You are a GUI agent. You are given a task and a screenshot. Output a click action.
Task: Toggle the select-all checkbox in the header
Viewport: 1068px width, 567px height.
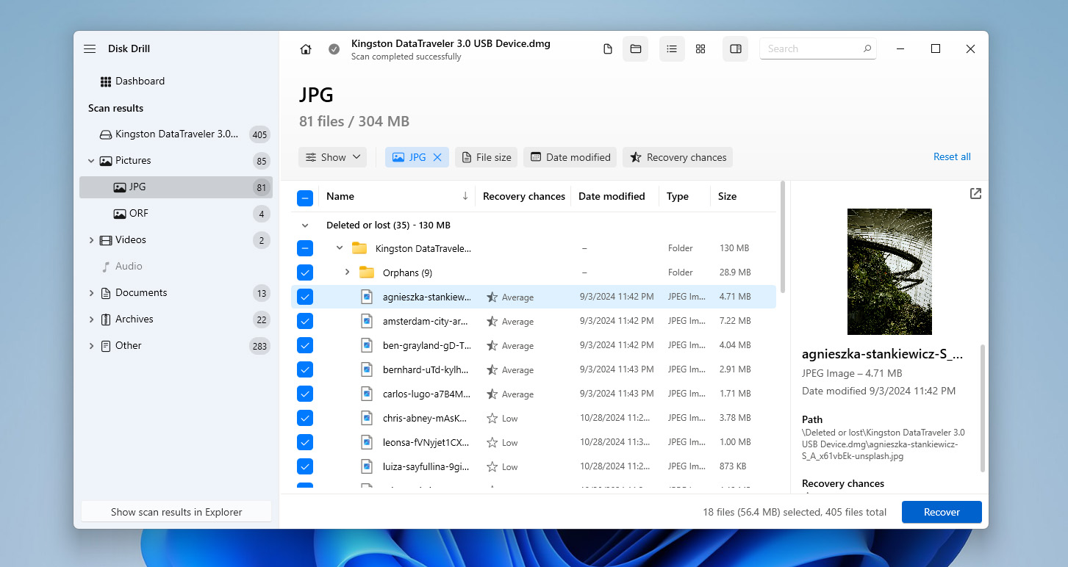(304, 196)
